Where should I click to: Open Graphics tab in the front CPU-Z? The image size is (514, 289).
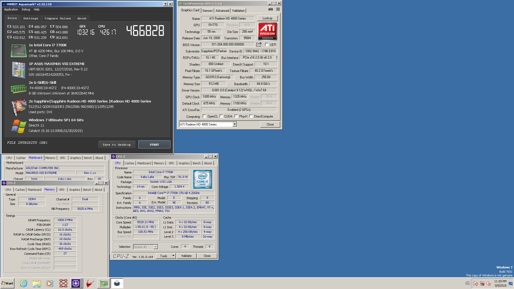pos(184,163)
